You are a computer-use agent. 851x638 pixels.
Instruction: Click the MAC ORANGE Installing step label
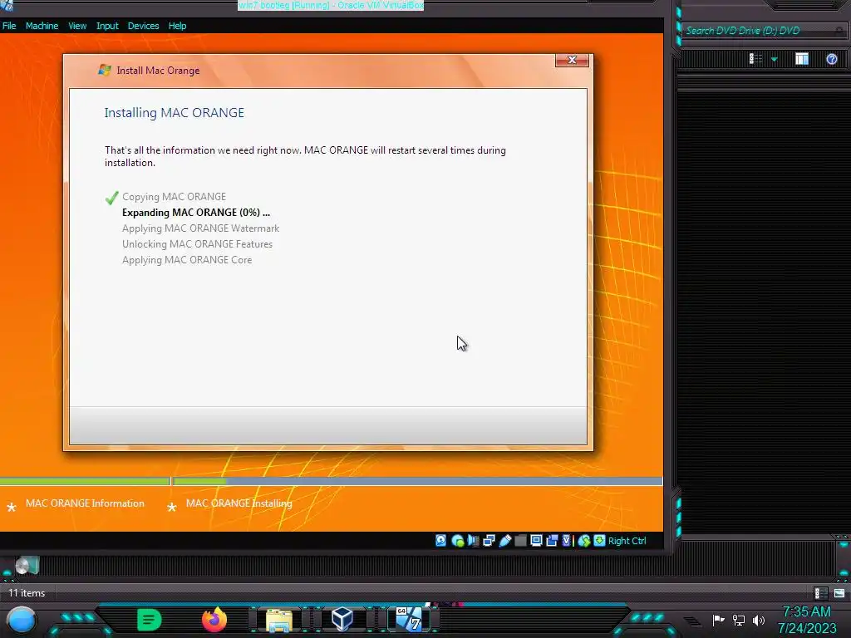click(x=239, y=503)
